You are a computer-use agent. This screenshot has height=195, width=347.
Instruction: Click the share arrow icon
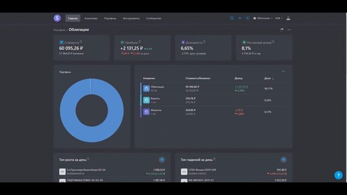281,29
